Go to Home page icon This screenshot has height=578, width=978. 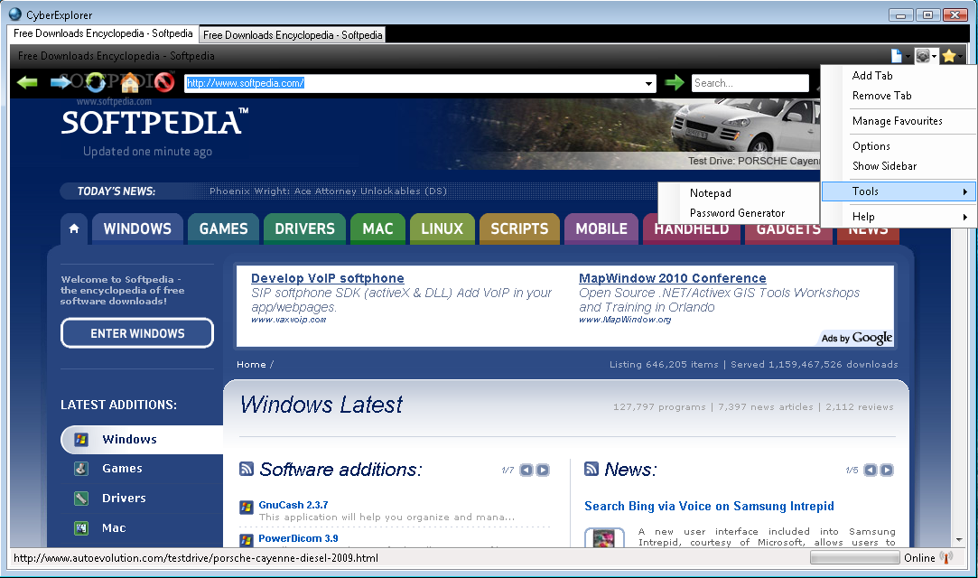coord(130,82)
